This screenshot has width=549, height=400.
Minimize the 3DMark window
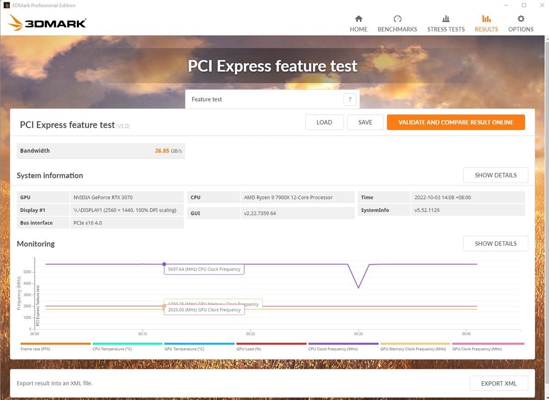tap(506, 5)
